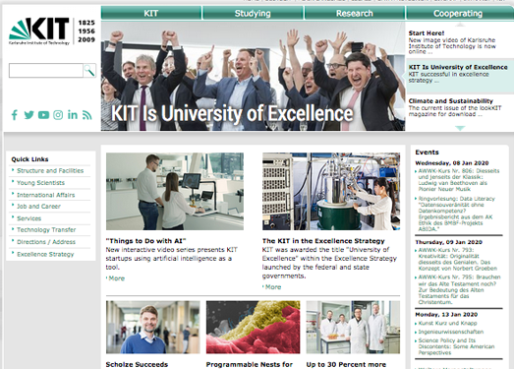Open 'Directions / Address' quick link
The width and height of the screenshot is (514, 369).
tap(46, 242)
